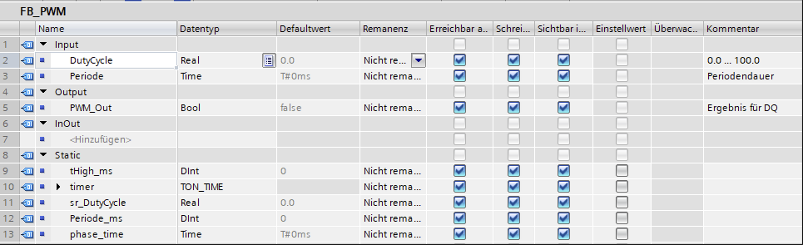Expand the timer TON_TIME variable
Screen dimensions: 803x245
pos(58,187)
